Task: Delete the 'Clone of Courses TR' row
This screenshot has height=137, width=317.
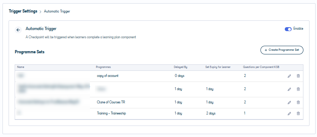Action: click(298, 102)
